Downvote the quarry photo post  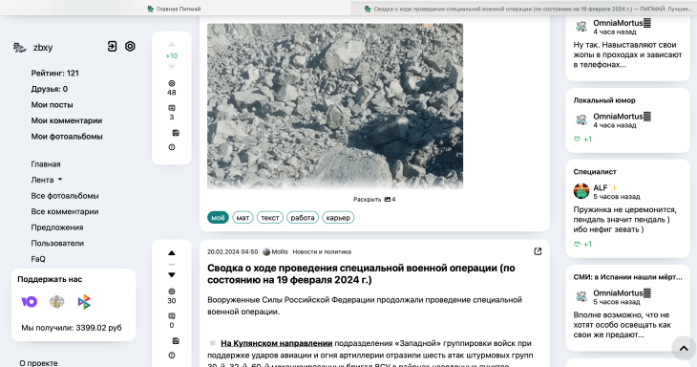tap(172, 67)
